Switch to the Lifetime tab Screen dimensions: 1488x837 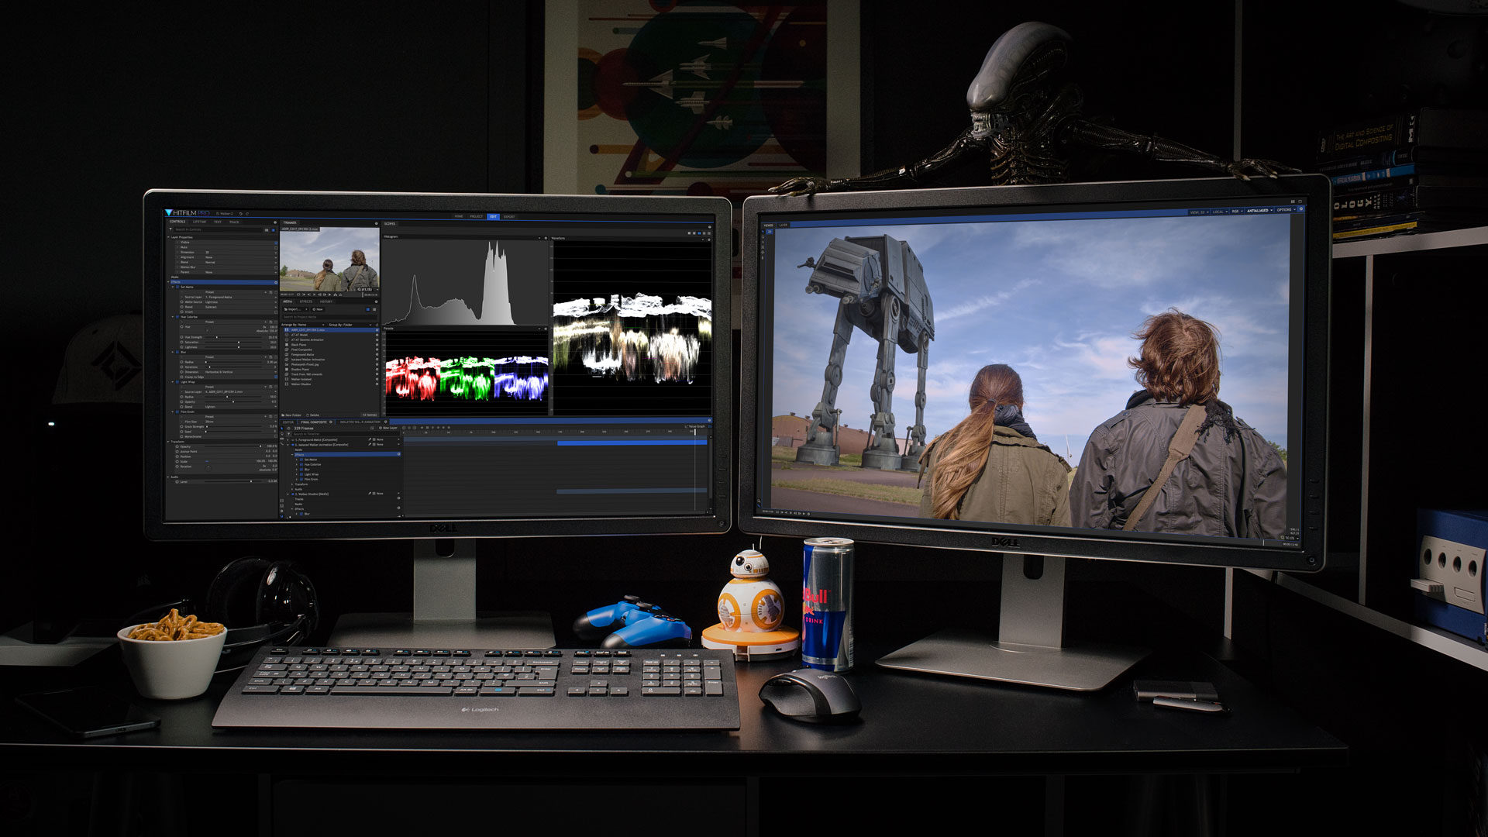click(x=199, y=222)
